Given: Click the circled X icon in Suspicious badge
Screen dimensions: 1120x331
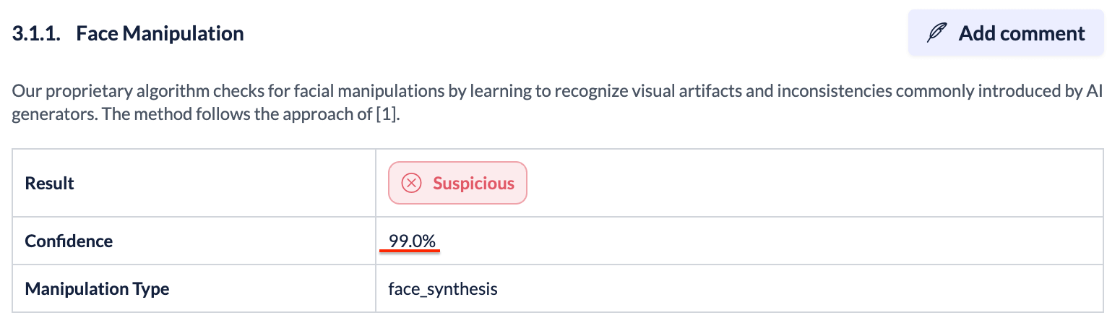Looking at the screenshot, I should (x=411, y=183).
